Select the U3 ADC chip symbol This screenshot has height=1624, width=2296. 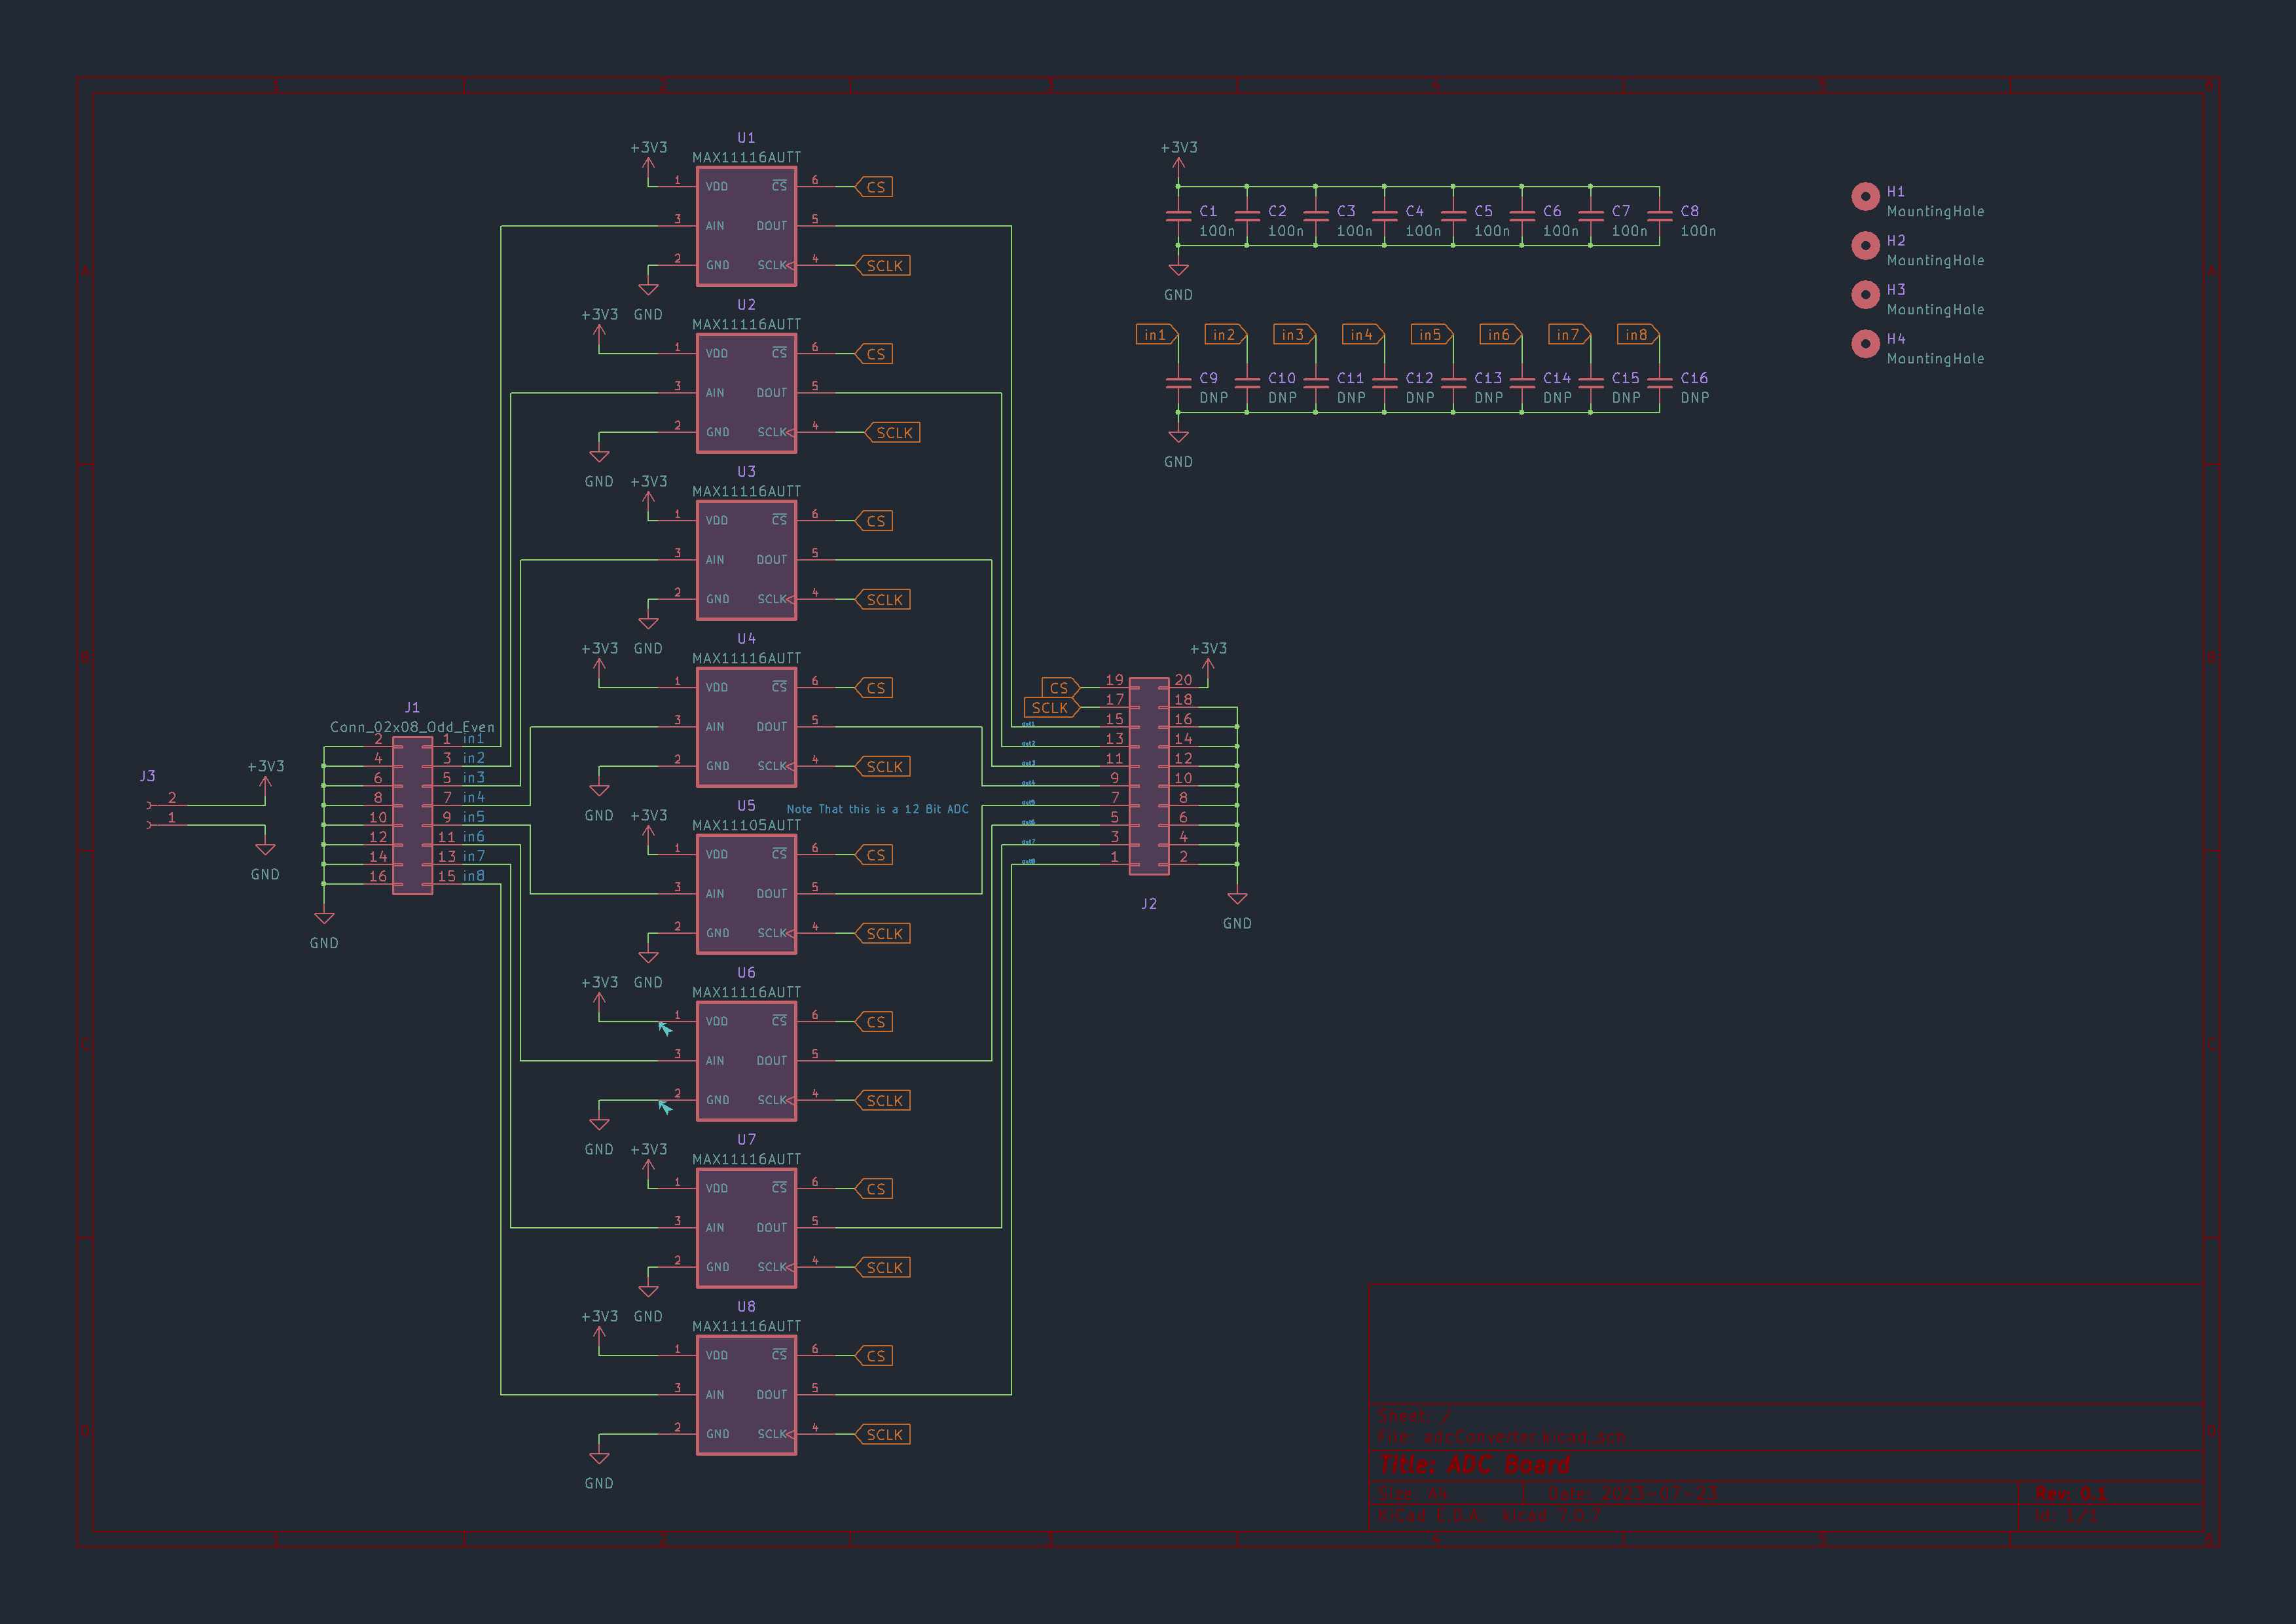(746, 560)
